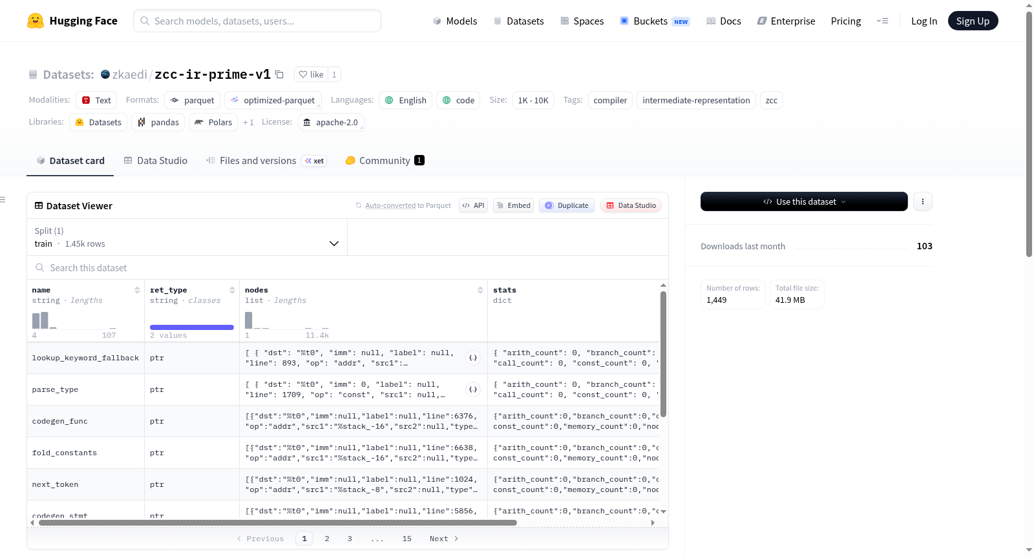This screenshot has width=1034, height=556.
Task: Jump to page 15 of the dataset
Action: point(406,539)
